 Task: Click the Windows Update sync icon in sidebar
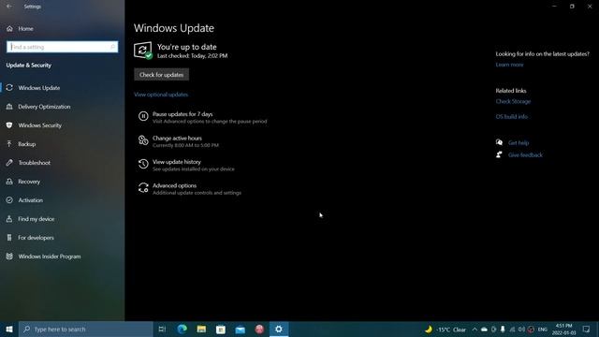[9, 88]
